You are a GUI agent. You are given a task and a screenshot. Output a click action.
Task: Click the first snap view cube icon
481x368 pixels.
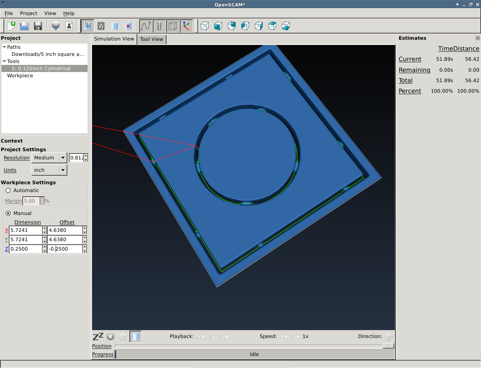tap(205, 26)
